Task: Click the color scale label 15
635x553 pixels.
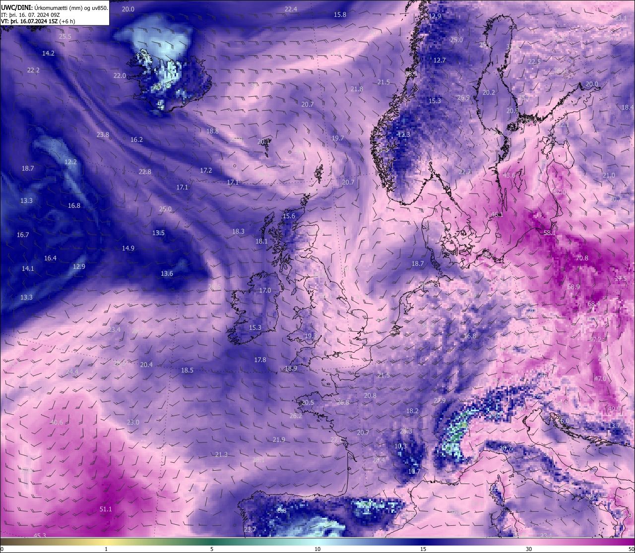Action: coord(423,549)
